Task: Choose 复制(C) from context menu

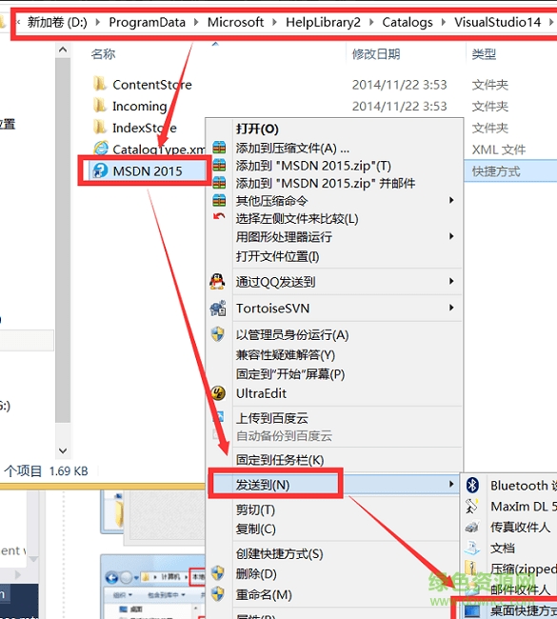Action: [256, 529]
